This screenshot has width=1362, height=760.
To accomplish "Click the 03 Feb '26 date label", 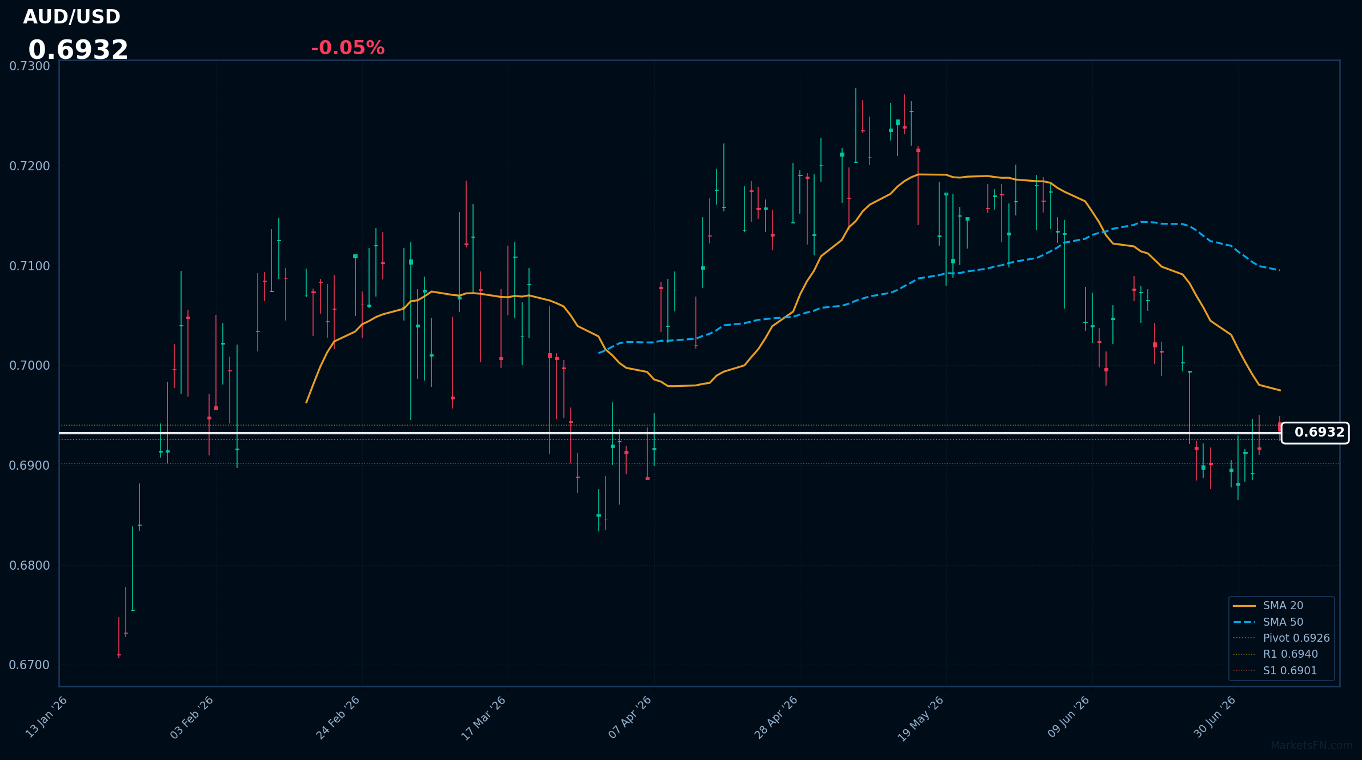I will click(x=193, y=717).
